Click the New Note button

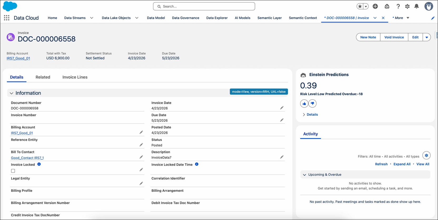pyautogui.click(x=368, y=37)
